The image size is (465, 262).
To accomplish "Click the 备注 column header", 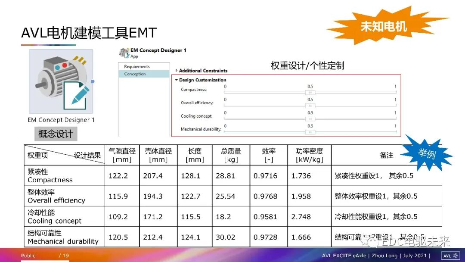I will coord(386,155).
